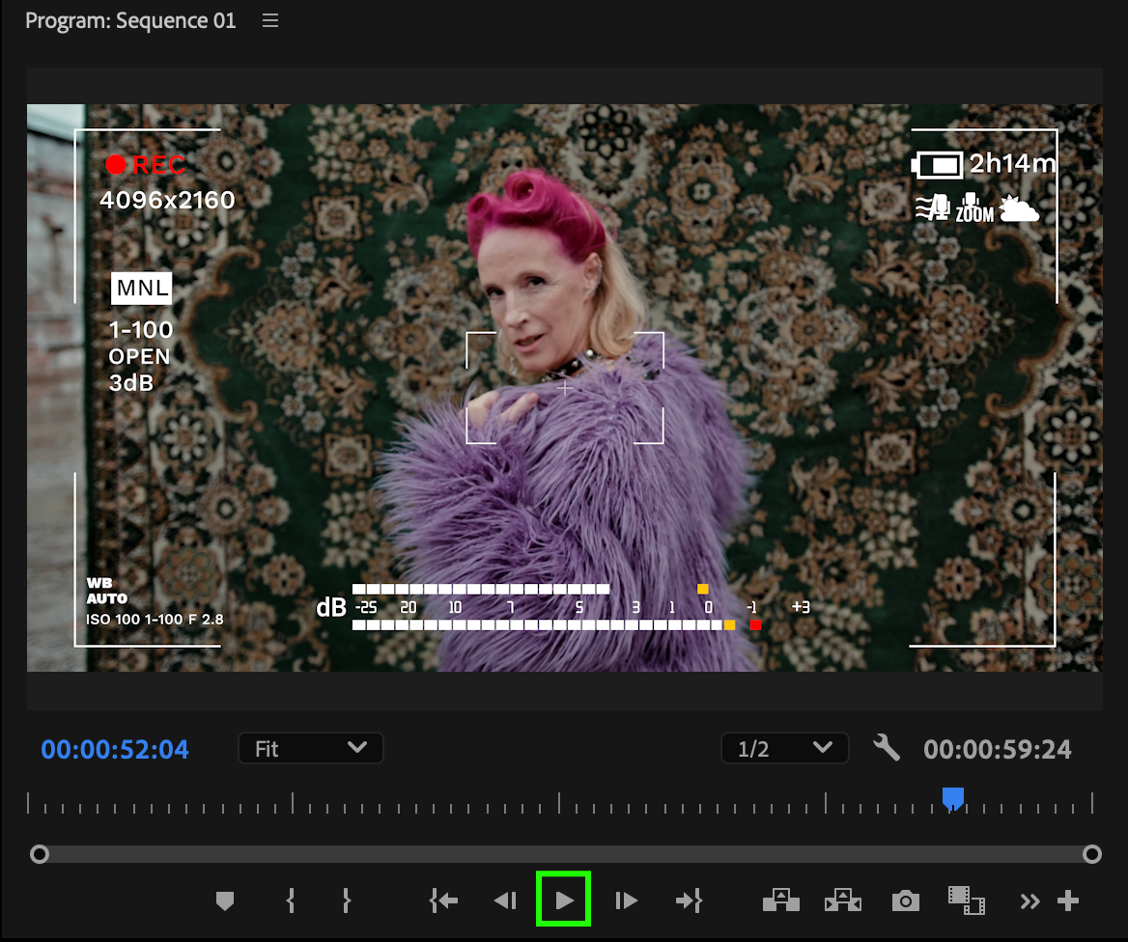Click the Mark In bracket icon
The width and height of the screenshot is (1128, 942).
pos(290,901)
